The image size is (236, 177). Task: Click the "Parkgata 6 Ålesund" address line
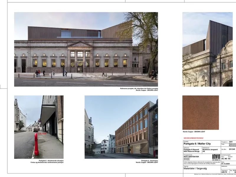[x=191, y=150]
